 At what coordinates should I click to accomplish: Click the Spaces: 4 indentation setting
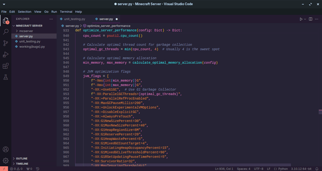point(244,169)
